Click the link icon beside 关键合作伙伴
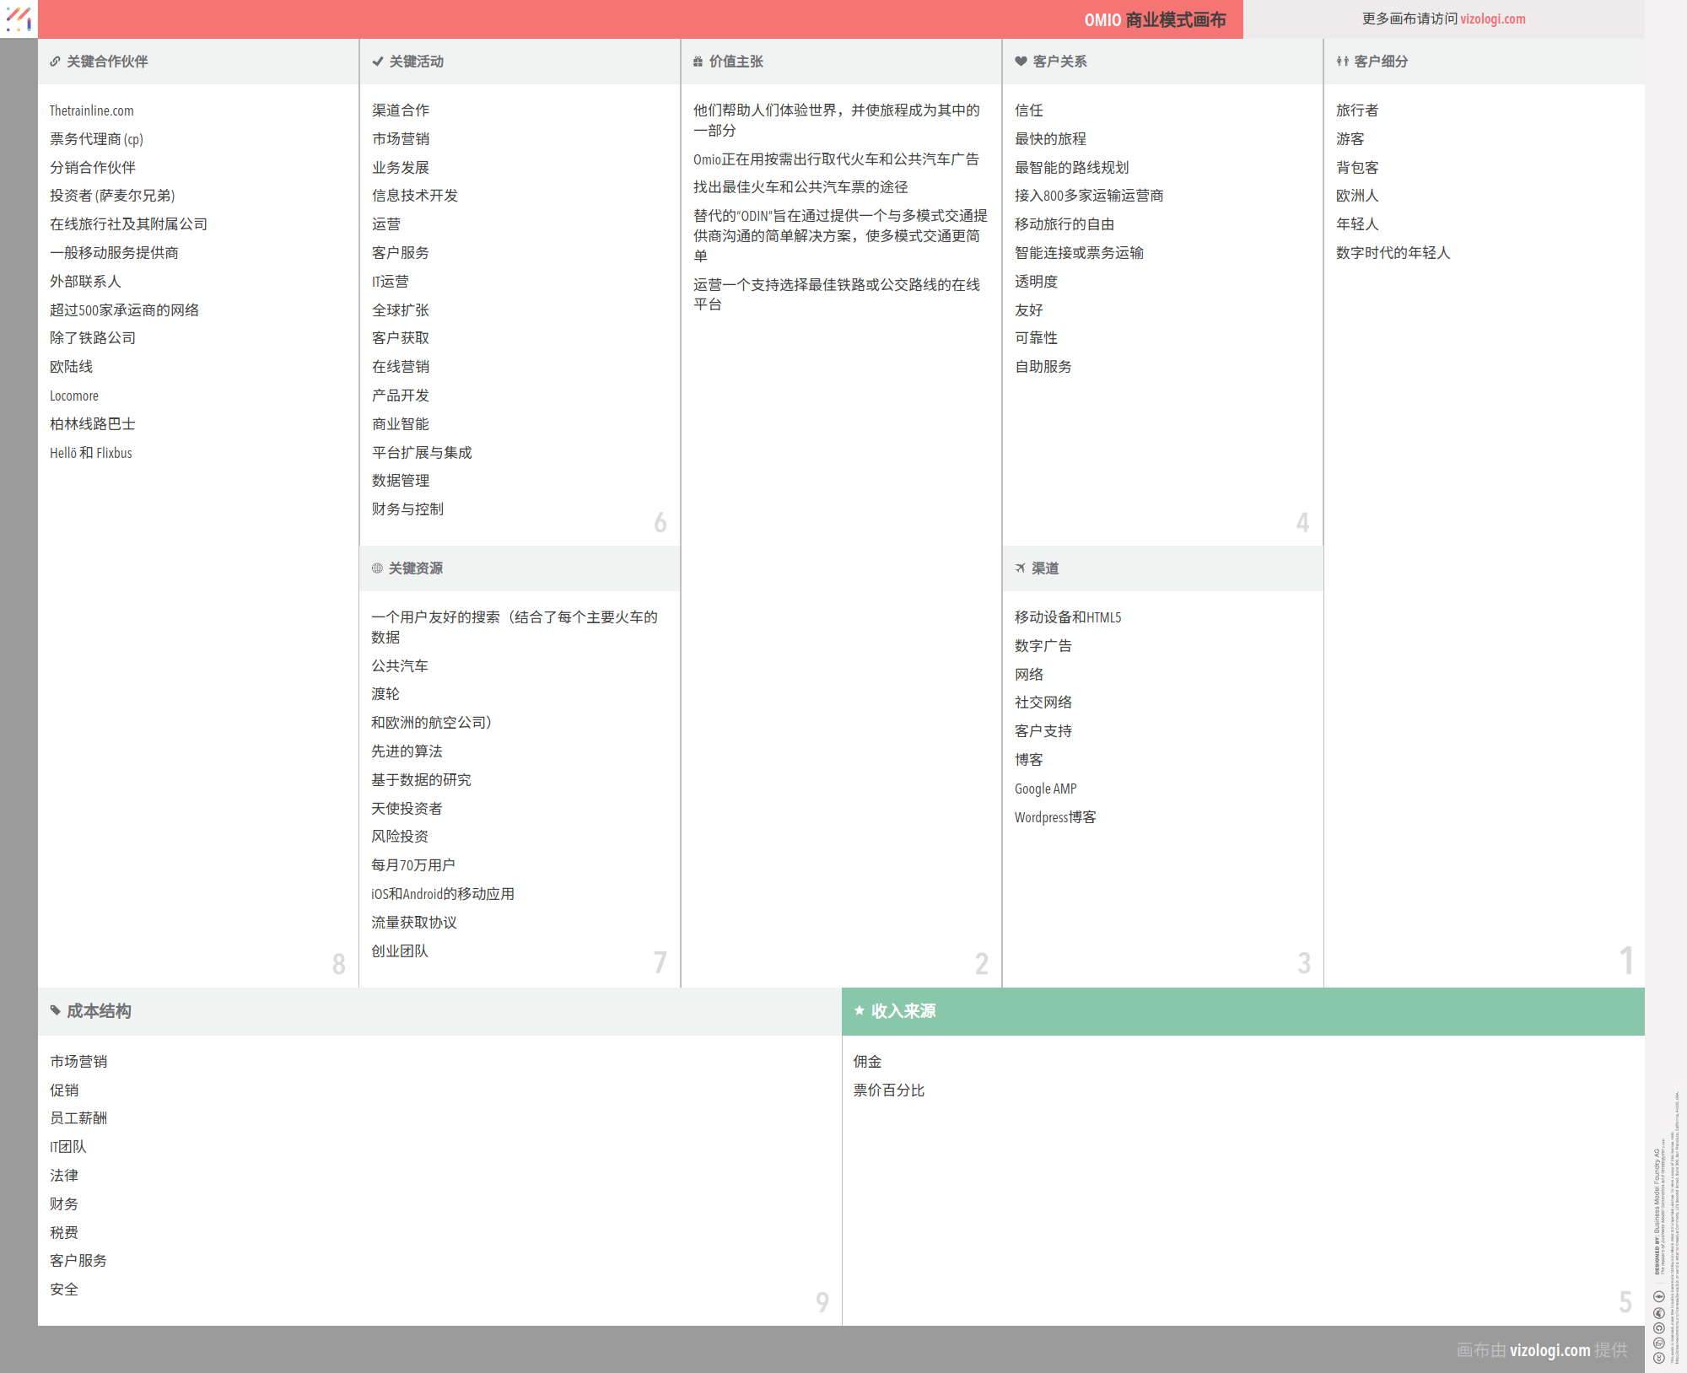The image size is (1687, 1373). [x=55, y=62]
